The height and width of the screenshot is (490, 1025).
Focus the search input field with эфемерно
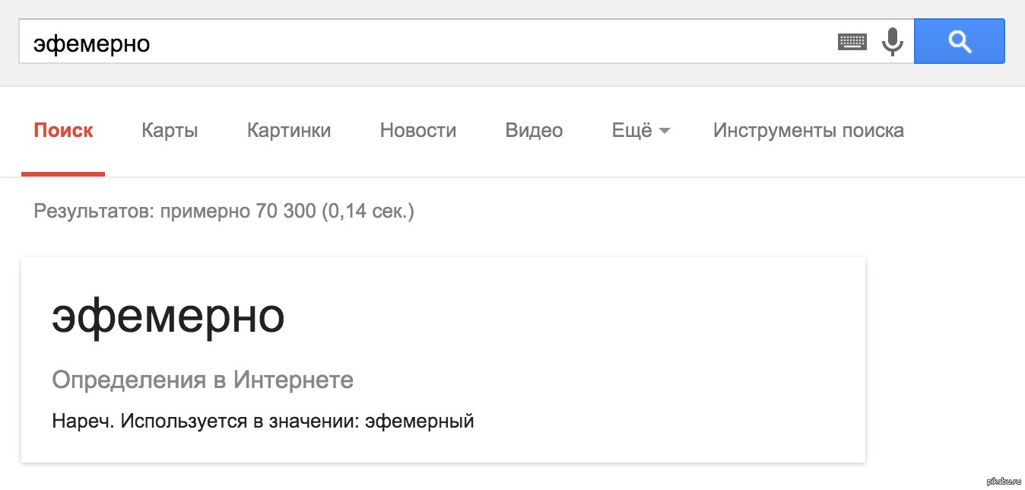click(426, 42)
